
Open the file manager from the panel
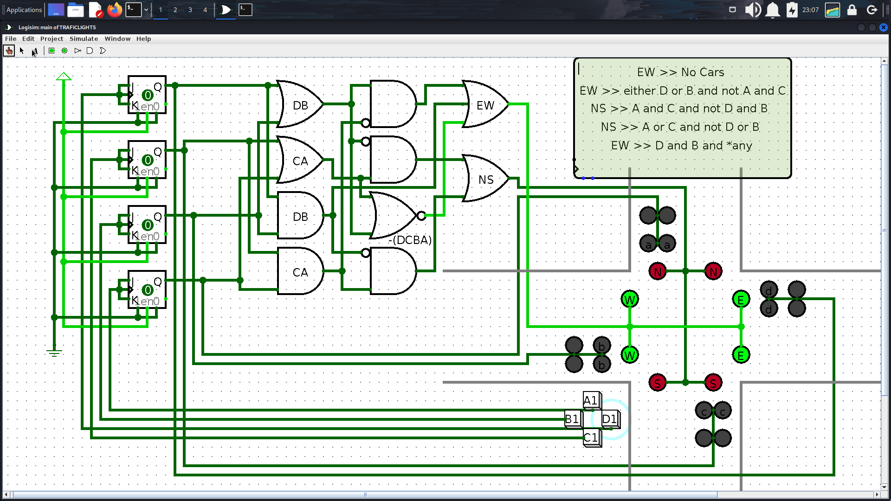point(75,10)
